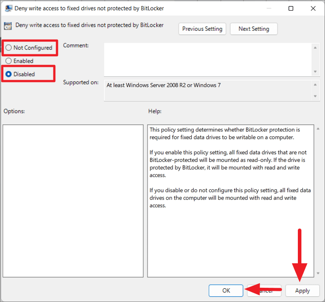Click the Apply button

(302, 290)
